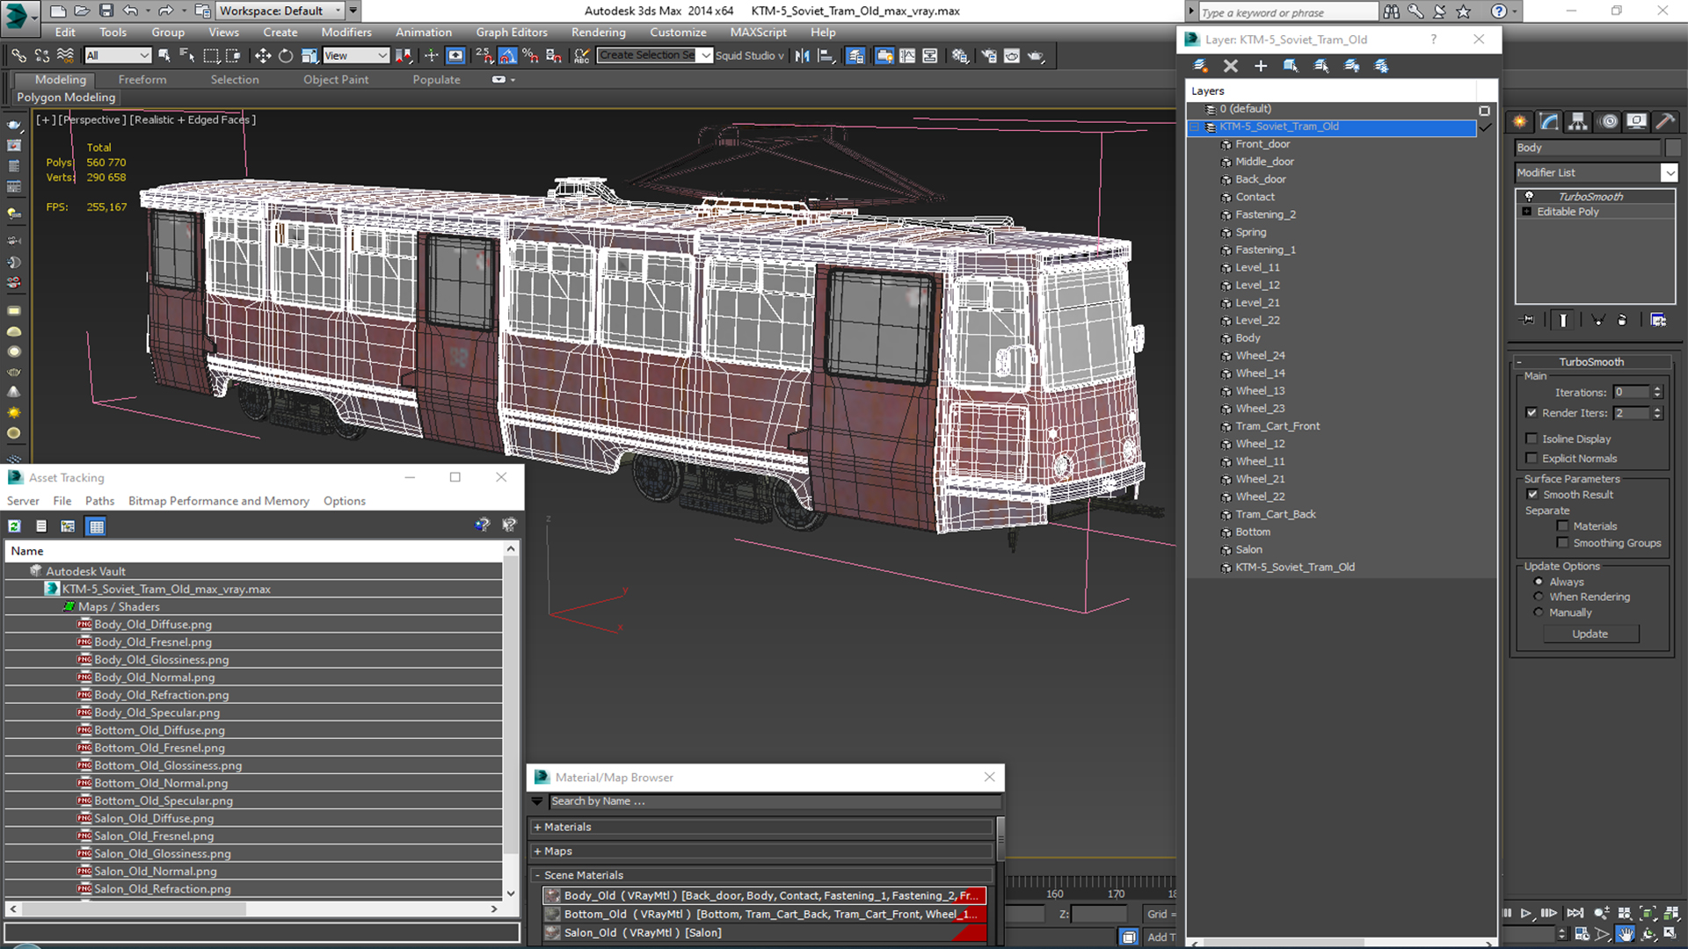Select Body_Old_Normal.png in Asset Tracking

(x=155, y=677)
